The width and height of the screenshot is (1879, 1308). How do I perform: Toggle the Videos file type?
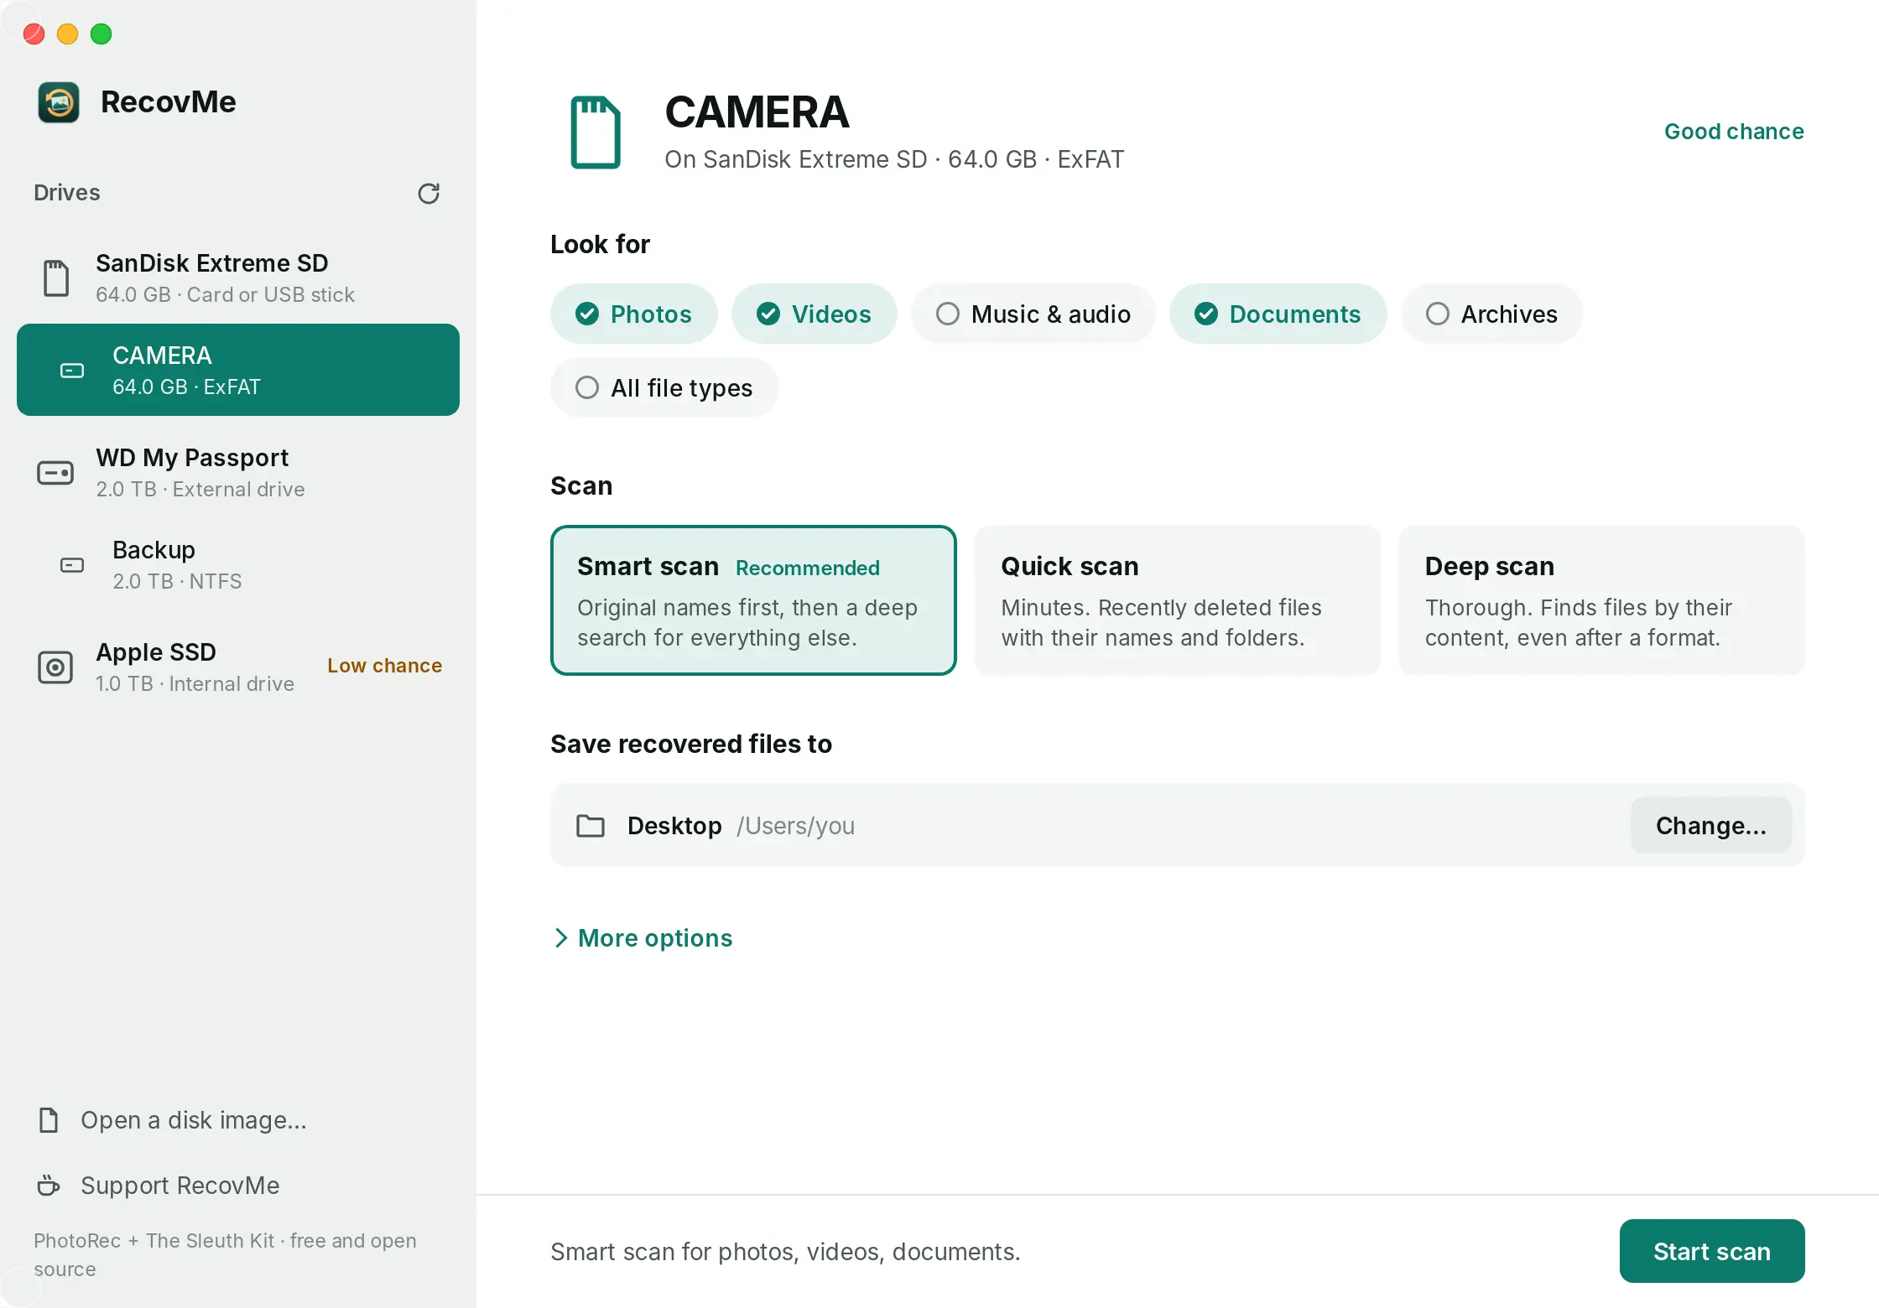point(815,314)
